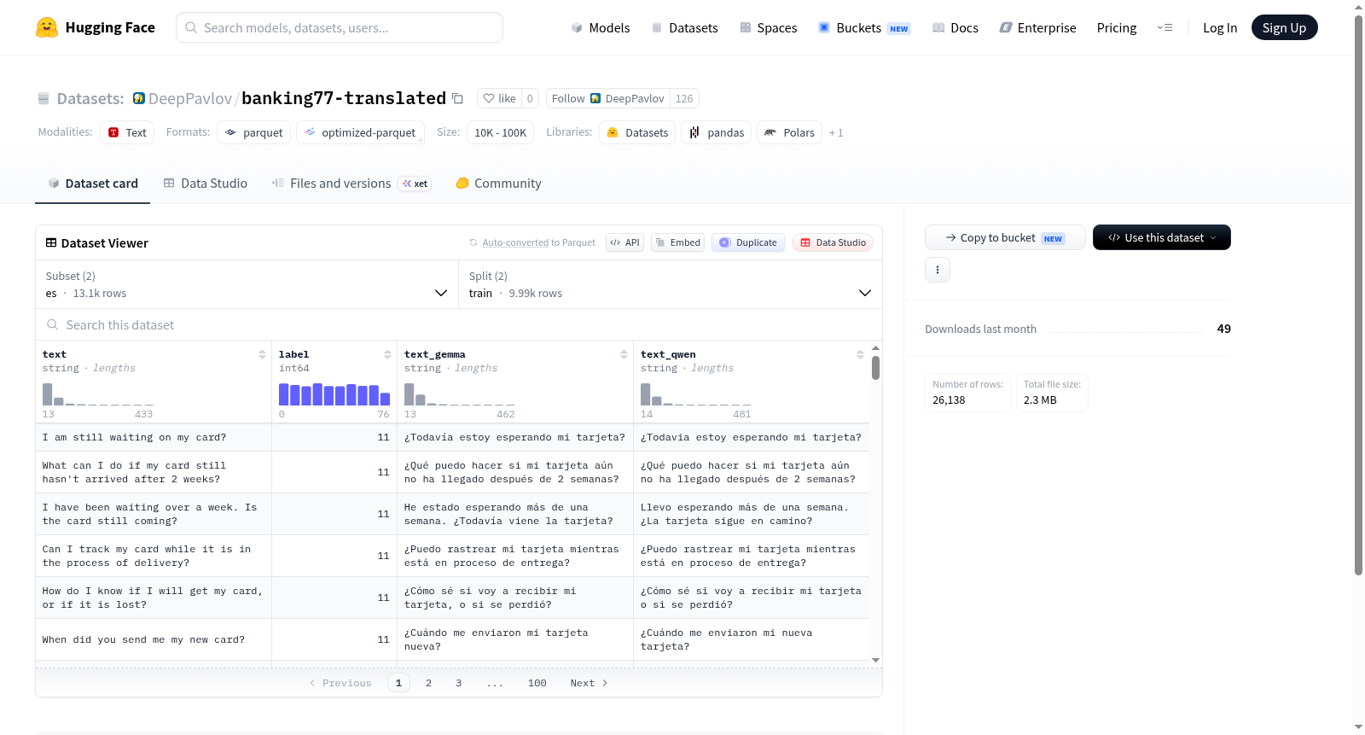
Task: Click Next page in pagination
Action: tap(589, 683)
